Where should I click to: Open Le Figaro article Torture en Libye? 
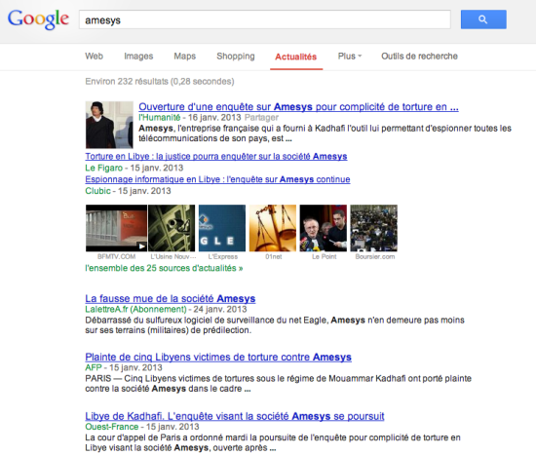[x=216, y=156]
